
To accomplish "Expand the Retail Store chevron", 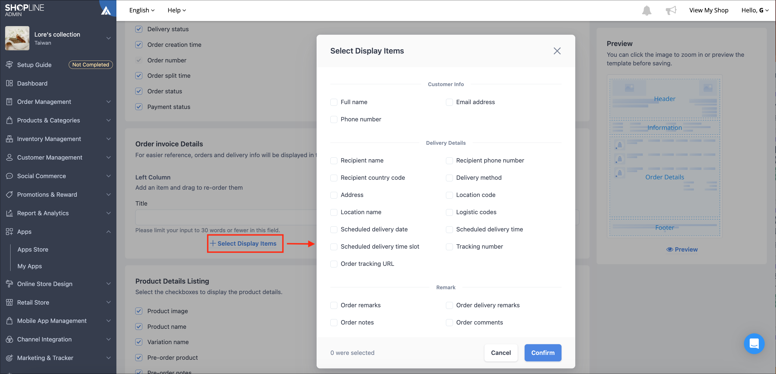I will coord(108,302).
